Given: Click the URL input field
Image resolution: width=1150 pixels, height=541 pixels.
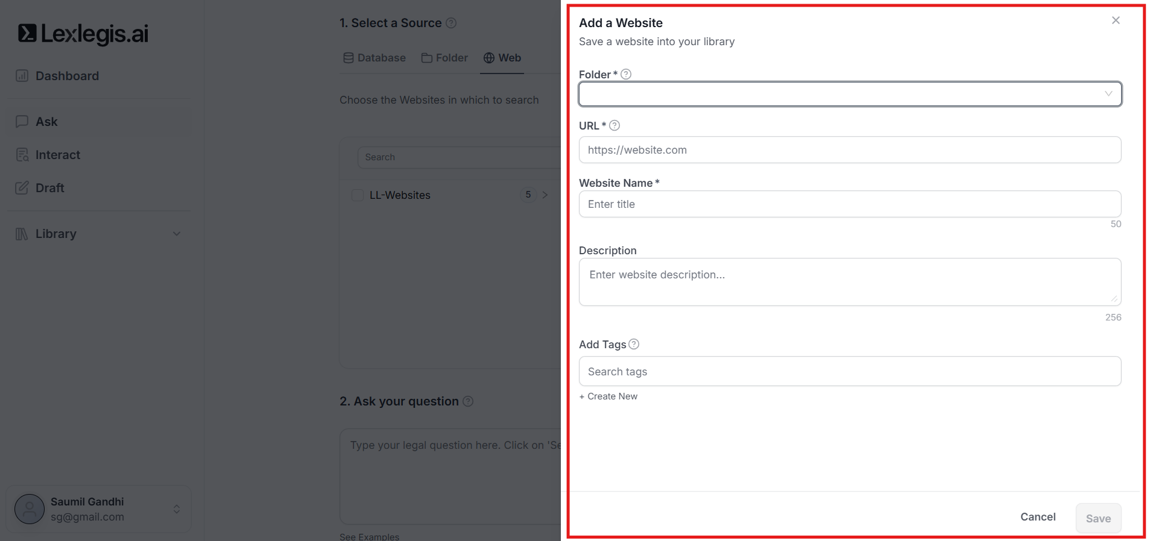Looking at the screenshot, I should coord(850,150).
